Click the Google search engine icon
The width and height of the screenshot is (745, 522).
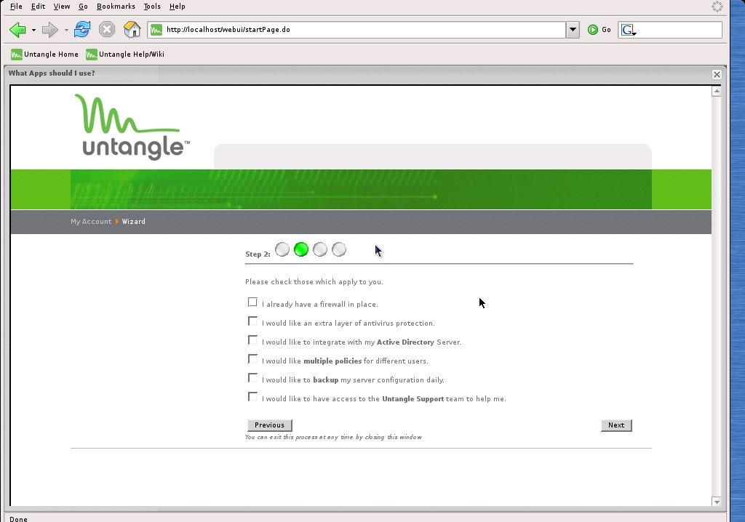coord(629,30)
